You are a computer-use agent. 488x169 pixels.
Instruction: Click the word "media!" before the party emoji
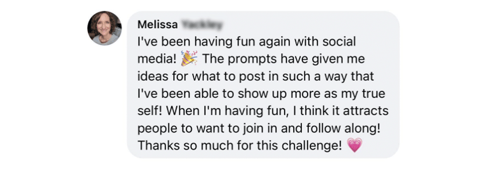coord(157,59)
